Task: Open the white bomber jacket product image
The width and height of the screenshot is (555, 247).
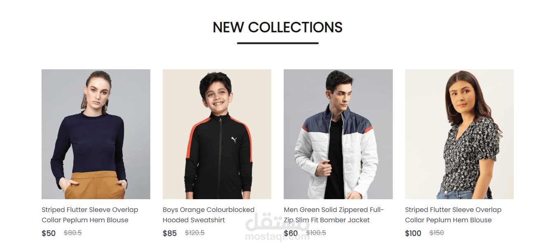Action: [338, 134]
